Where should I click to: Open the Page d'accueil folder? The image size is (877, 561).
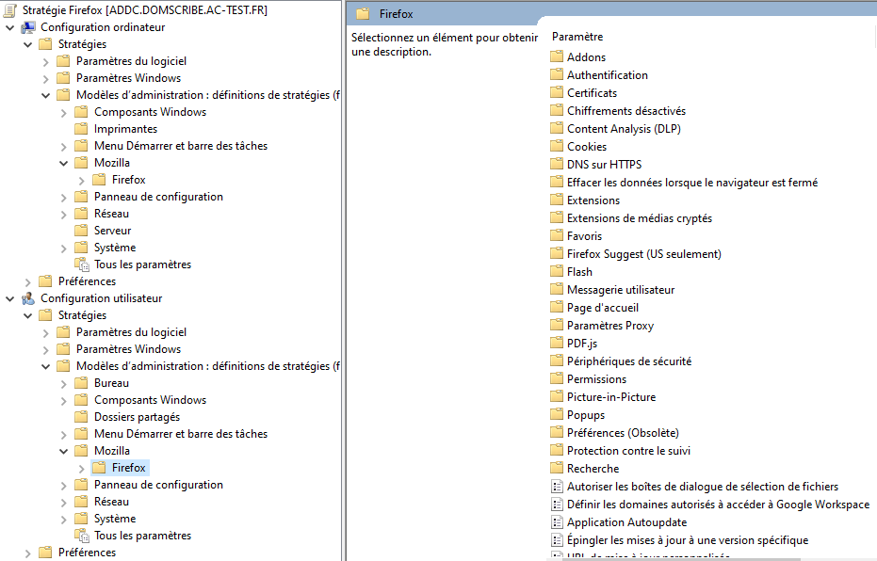(602, 307)
